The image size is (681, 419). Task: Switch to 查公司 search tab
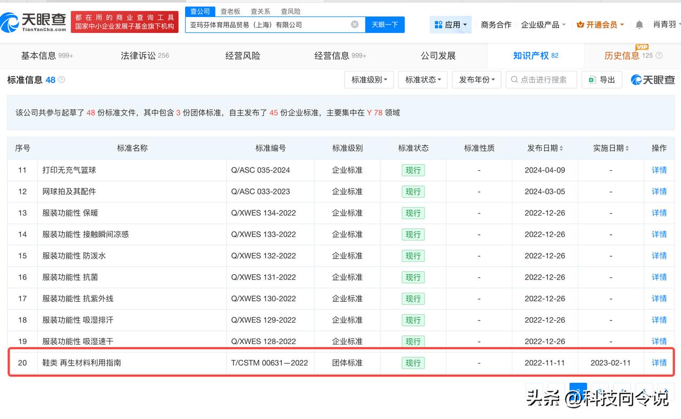200,11
